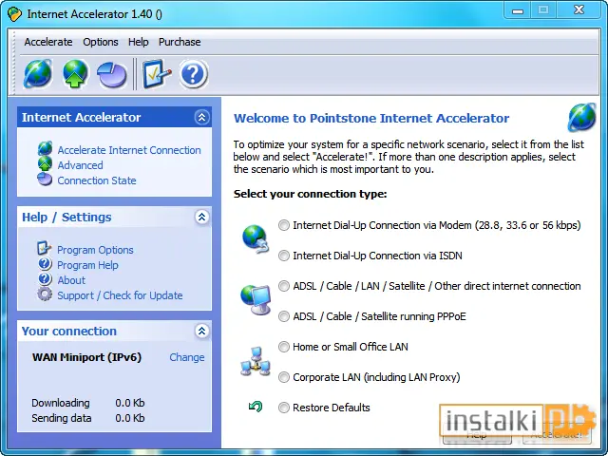Image resolution: width=608 pixels, height=456 pixels.
Task: Minimize the Internet Accelerator window
Action: coord(518,10)
